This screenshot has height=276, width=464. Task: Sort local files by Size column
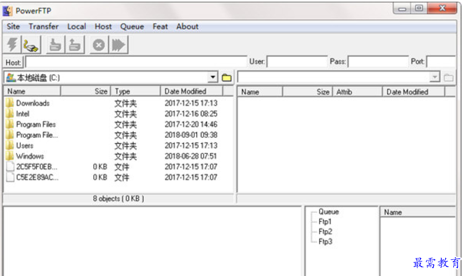point(86,91)
